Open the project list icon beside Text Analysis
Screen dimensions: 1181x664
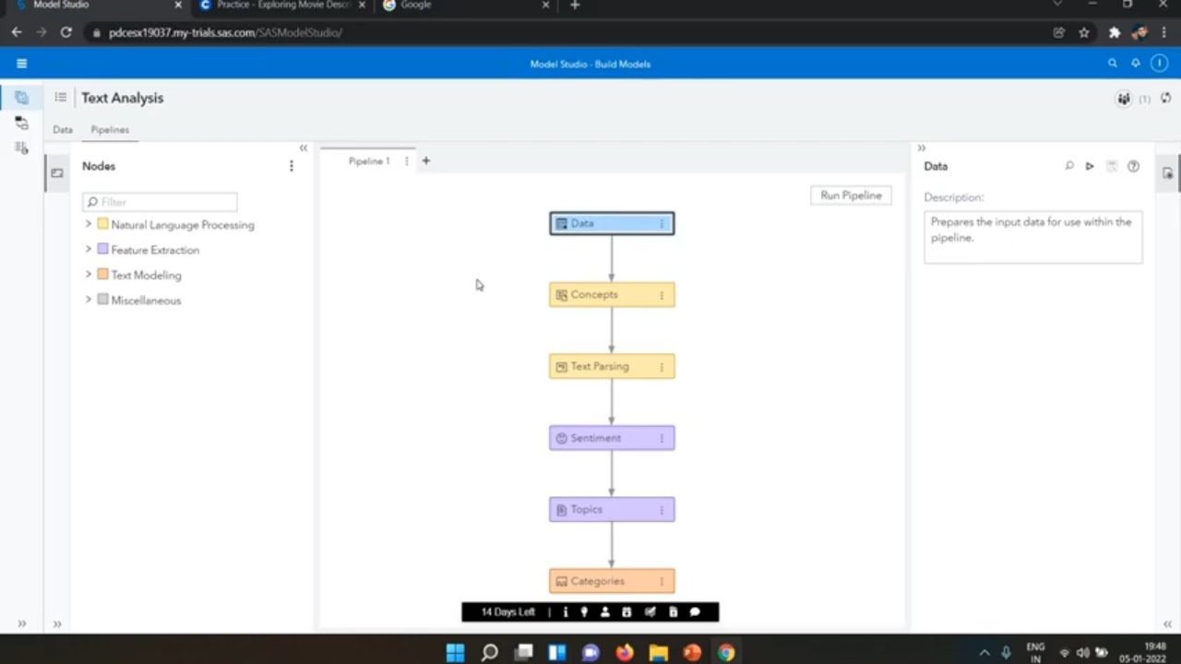click(x=60, y=98)
